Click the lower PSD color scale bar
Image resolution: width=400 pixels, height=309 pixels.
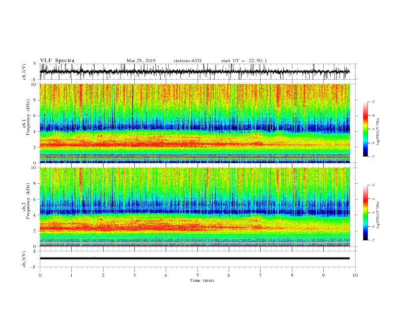point(366,213)
